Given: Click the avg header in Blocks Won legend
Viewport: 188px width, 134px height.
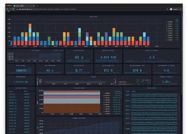Looking at the screenshot, I should tap(177, 20).
